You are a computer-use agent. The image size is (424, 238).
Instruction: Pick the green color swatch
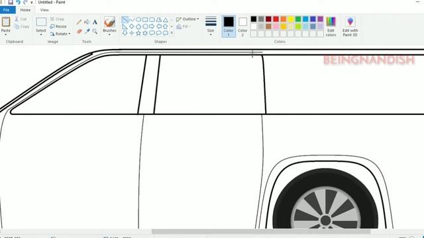(x=298, y=19)
